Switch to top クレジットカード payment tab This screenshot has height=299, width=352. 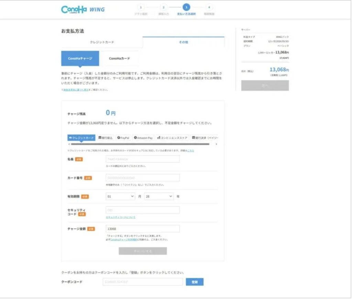102,42
